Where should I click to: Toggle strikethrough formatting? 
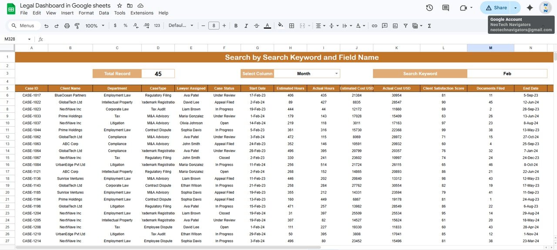tap(257, 26)
